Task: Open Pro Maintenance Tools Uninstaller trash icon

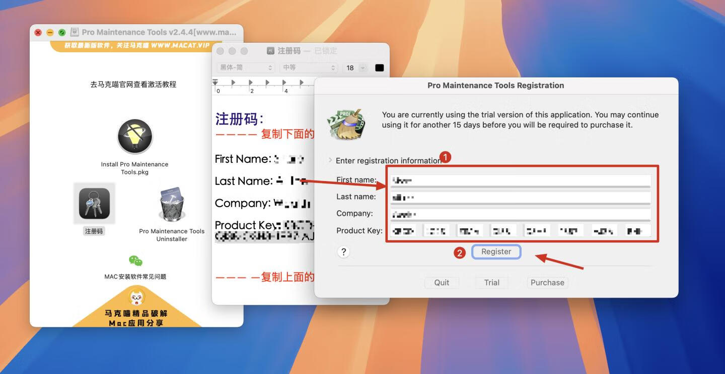Action: (x=172, y=204)
